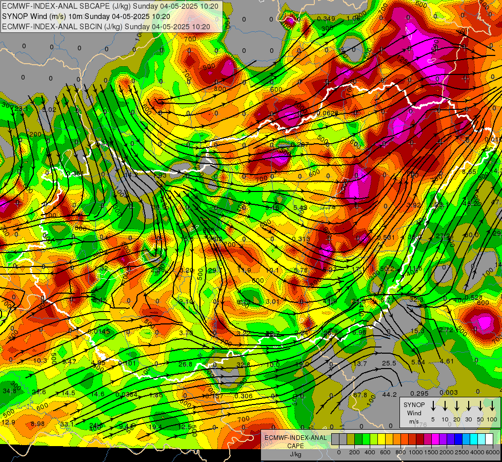Click the '13.7' value on the map
The height and width of the screenshot is (462, 502).
360,363
